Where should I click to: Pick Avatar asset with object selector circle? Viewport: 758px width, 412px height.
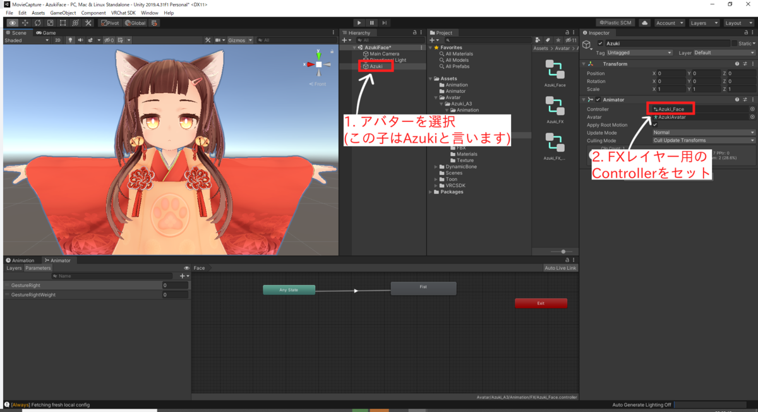click(x=752, y=117)
